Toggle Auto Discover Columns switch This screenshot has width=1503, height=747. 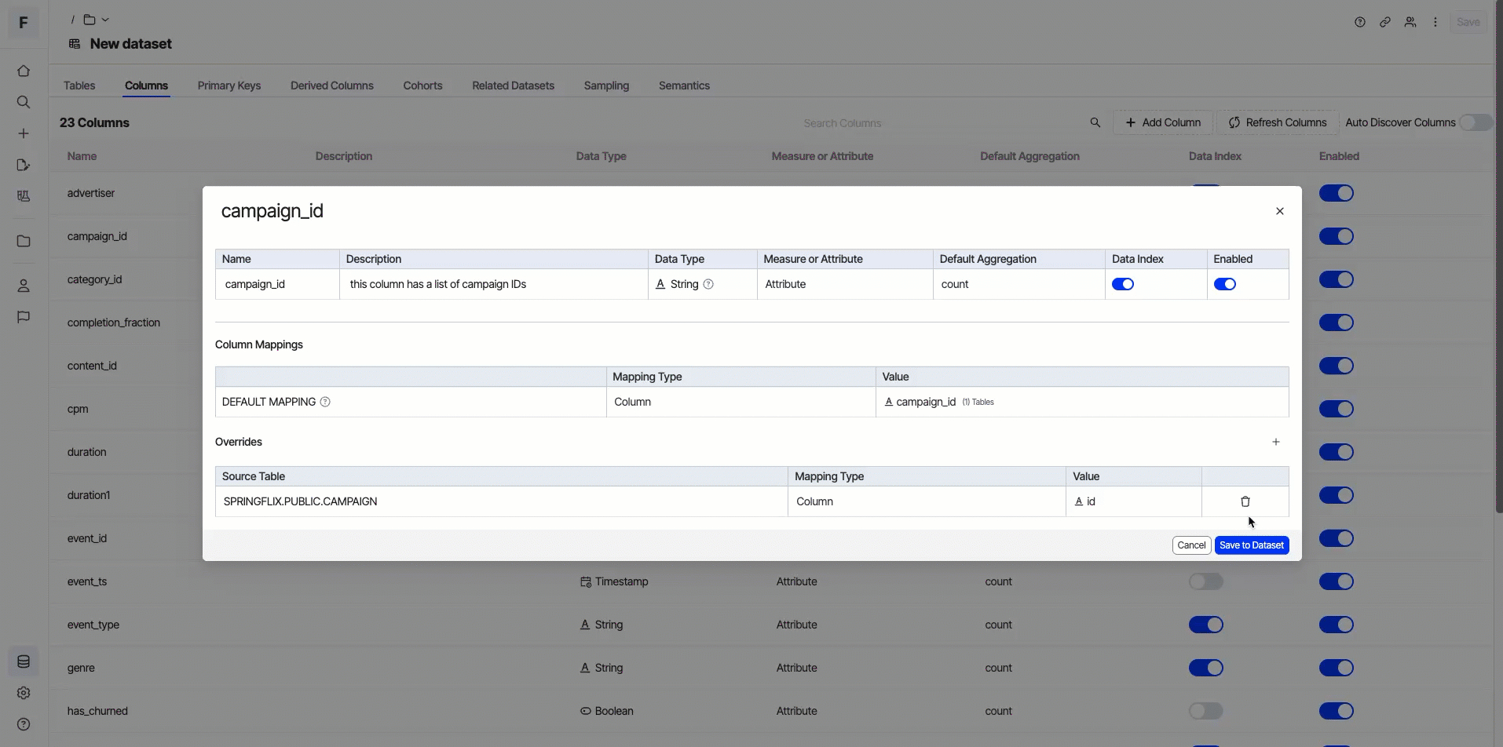click(x=1476, y=122)
